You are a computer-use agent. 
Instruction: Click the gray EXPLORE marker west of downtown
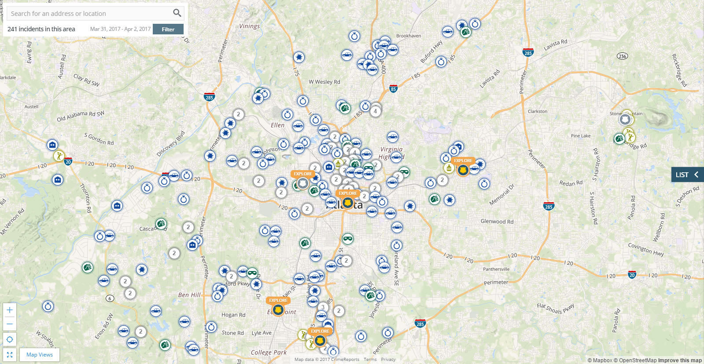302,183
